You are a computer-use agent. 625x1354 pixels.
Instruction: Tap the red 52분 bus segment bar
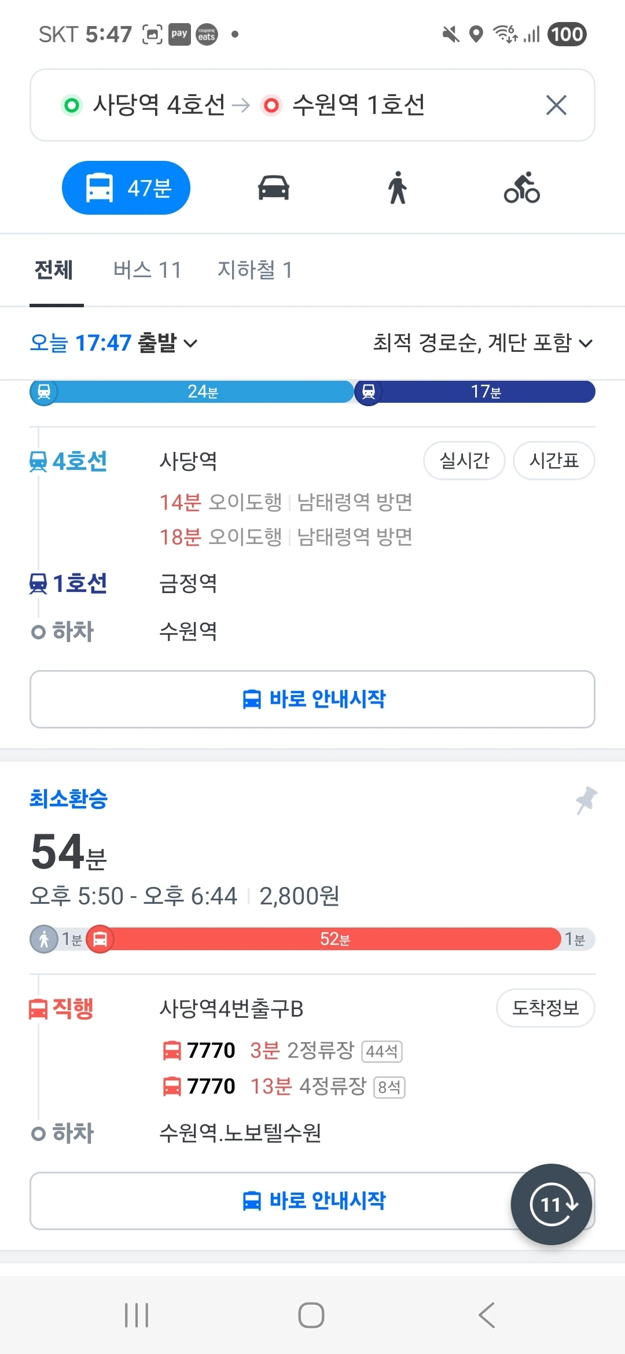(334, 939)
